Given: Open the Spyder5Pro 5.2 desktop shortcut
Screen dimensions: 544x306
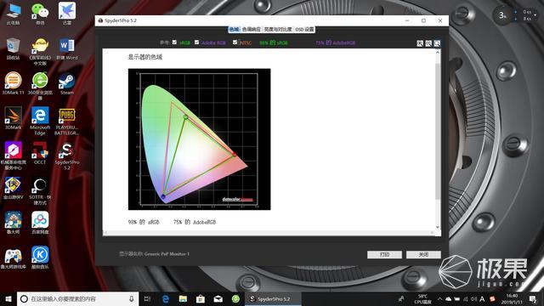Looking at the screenshot, I should point(67,156).
